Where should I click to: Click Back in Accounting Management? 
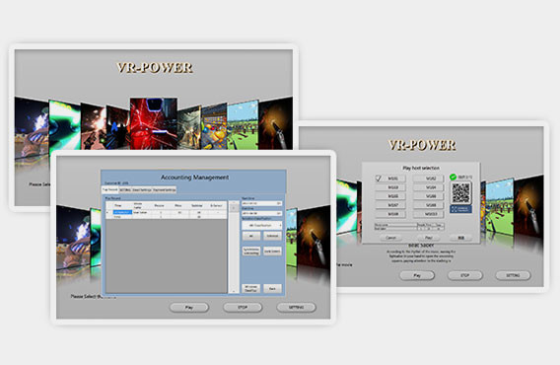pos(272,288)
